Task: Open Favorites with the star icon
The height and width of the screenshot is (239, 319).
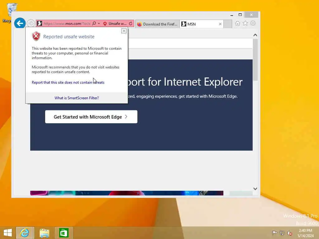Action: point(245,23)
